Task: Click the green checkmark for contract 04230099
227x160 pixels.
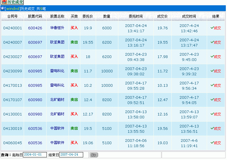Action: (x=212, y=71)
